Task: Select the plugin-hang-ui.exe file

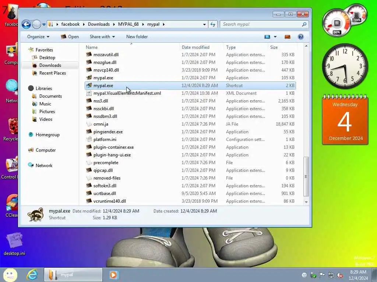Action: (112, 155)
